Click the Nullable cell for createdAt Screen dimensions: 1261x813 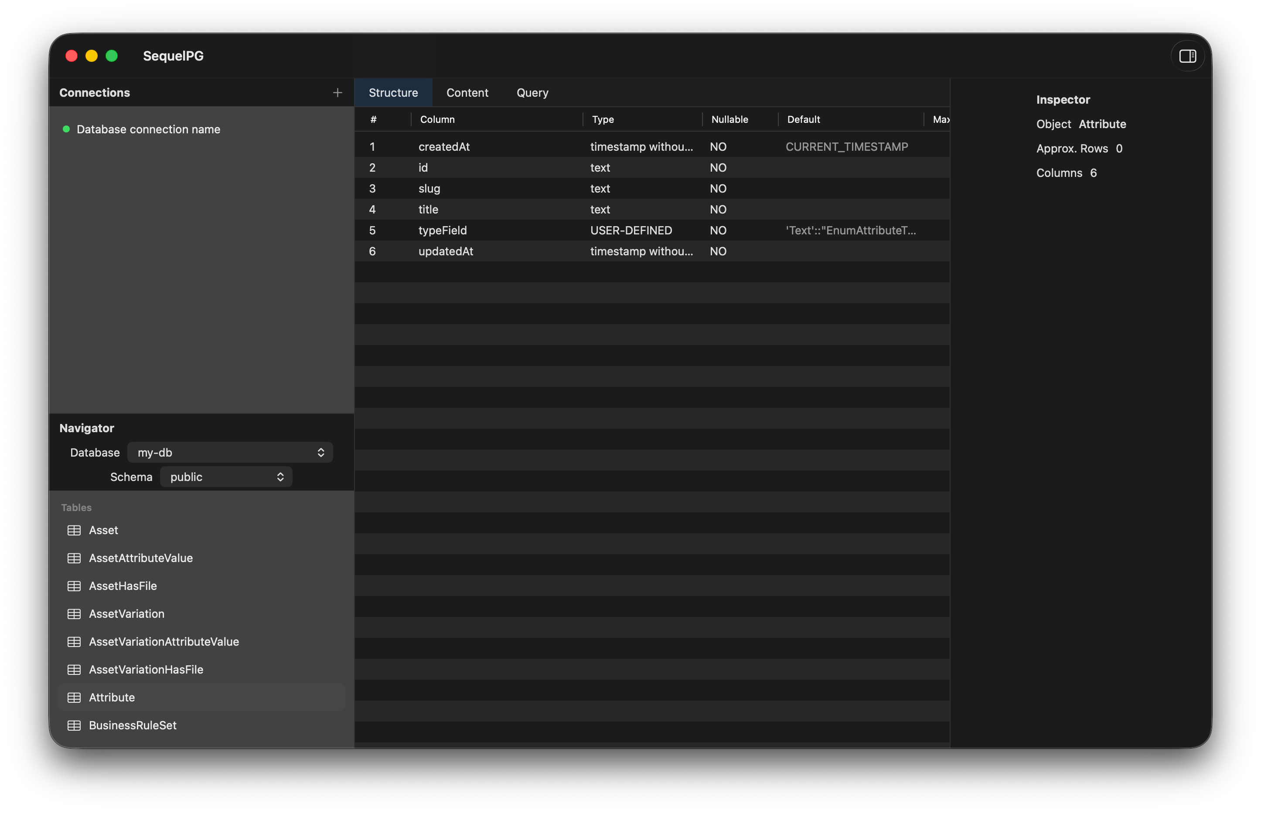point(719,146)
